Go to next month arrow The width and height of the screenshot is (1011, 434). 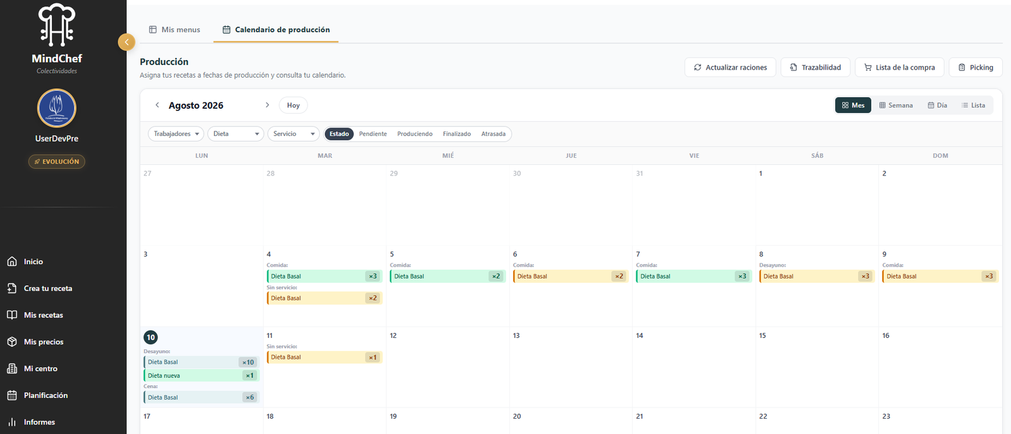267,105
